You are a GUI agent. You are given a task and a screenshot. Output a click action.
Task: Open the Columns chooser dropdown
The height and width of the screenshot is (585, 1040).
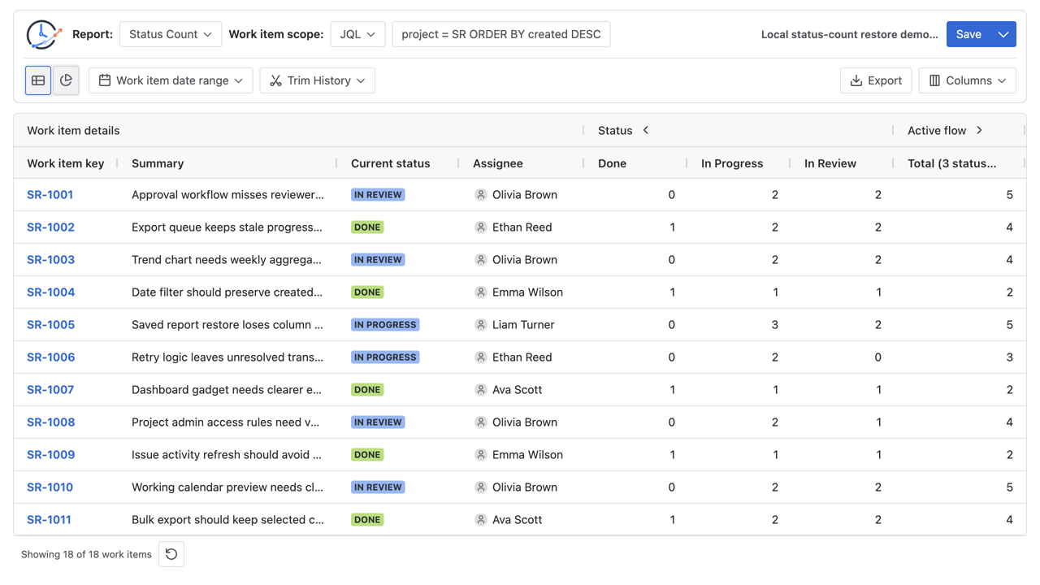(x=967, y=80)
